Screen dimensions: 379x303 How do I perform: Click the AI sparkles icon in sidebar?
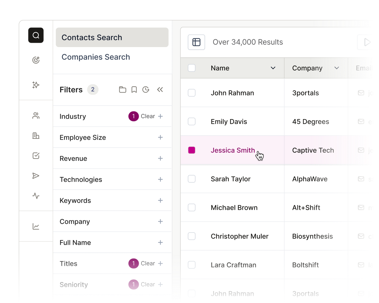click(36, 85)
